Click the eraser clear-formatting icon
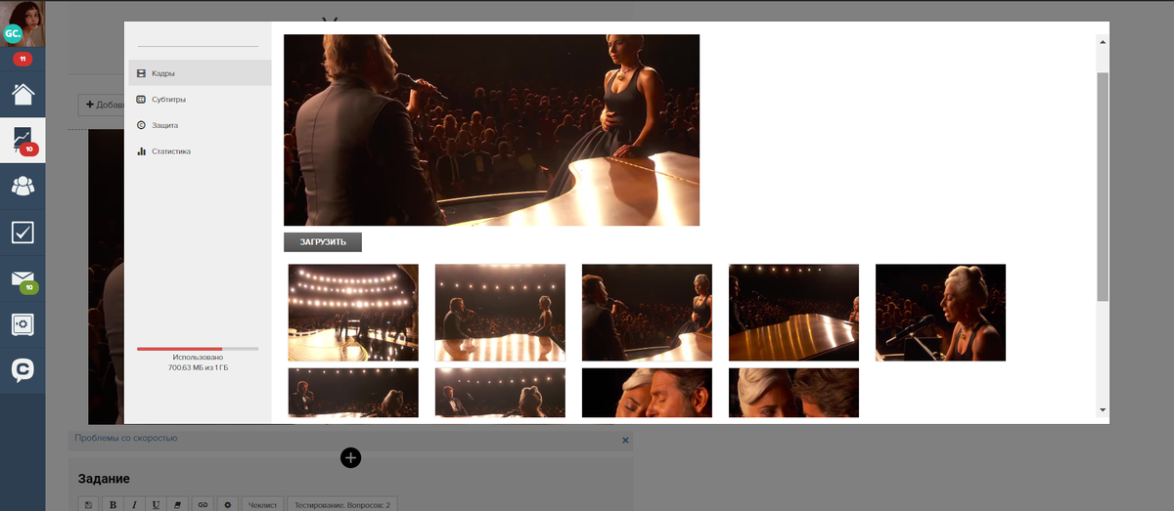 click(x=177, y=505)
